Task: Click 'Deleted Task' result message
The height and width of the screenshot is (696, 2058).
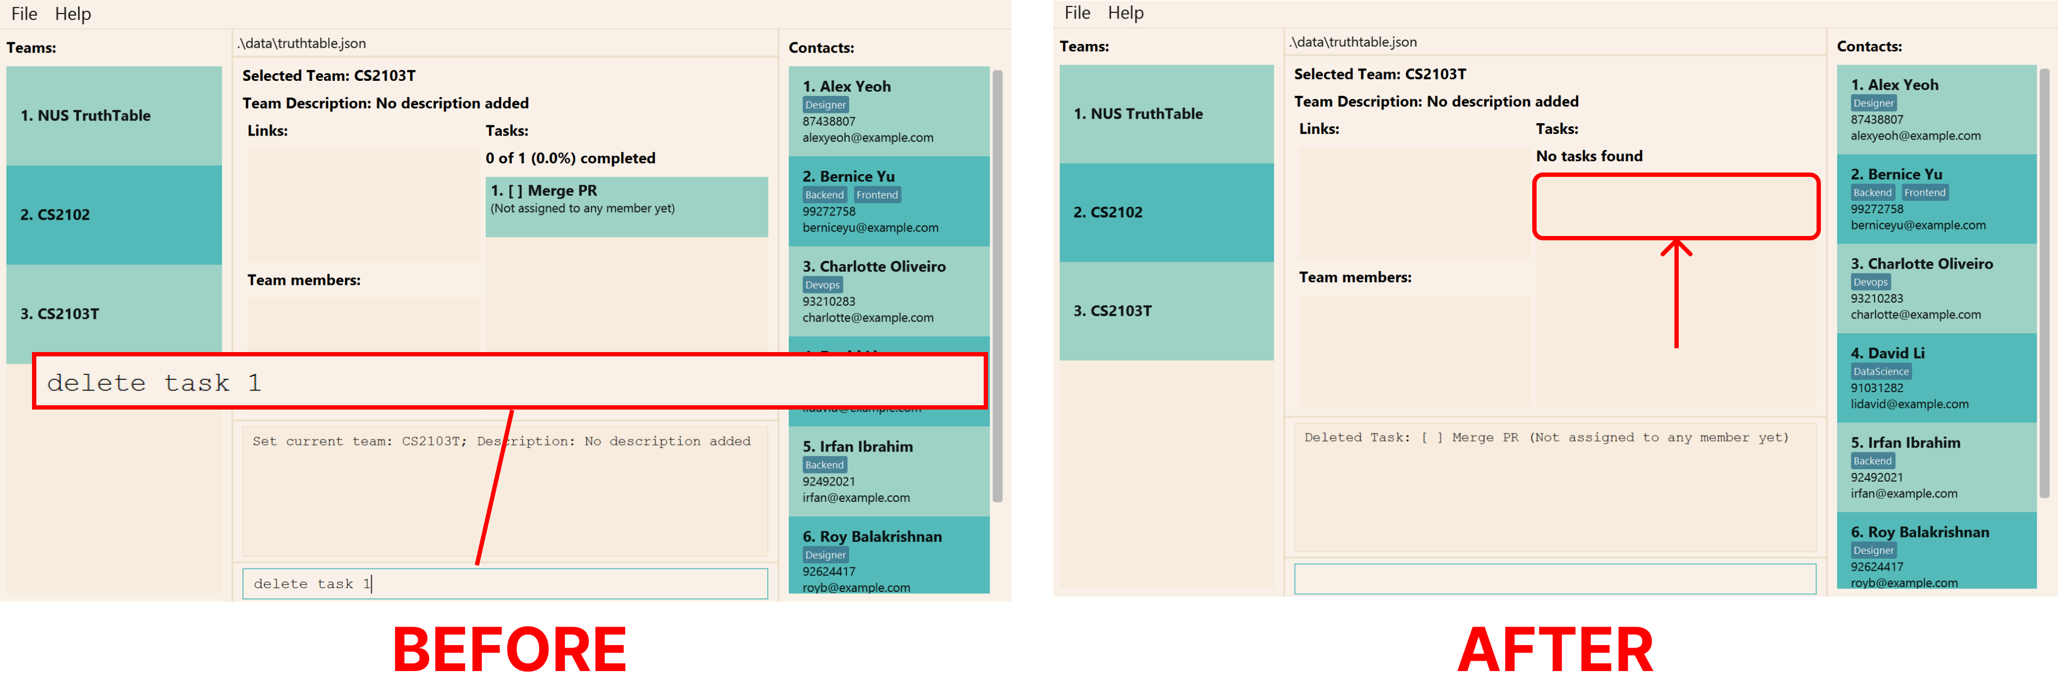Action: coord(1546,438)
